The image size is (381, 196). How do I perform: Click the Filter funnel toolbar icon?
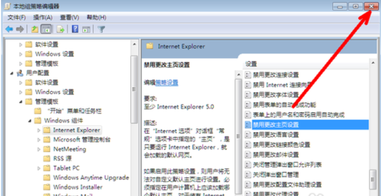101,30
